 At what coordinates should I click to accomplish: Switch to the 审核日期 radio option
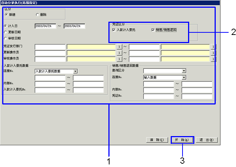tap(6, 38)
